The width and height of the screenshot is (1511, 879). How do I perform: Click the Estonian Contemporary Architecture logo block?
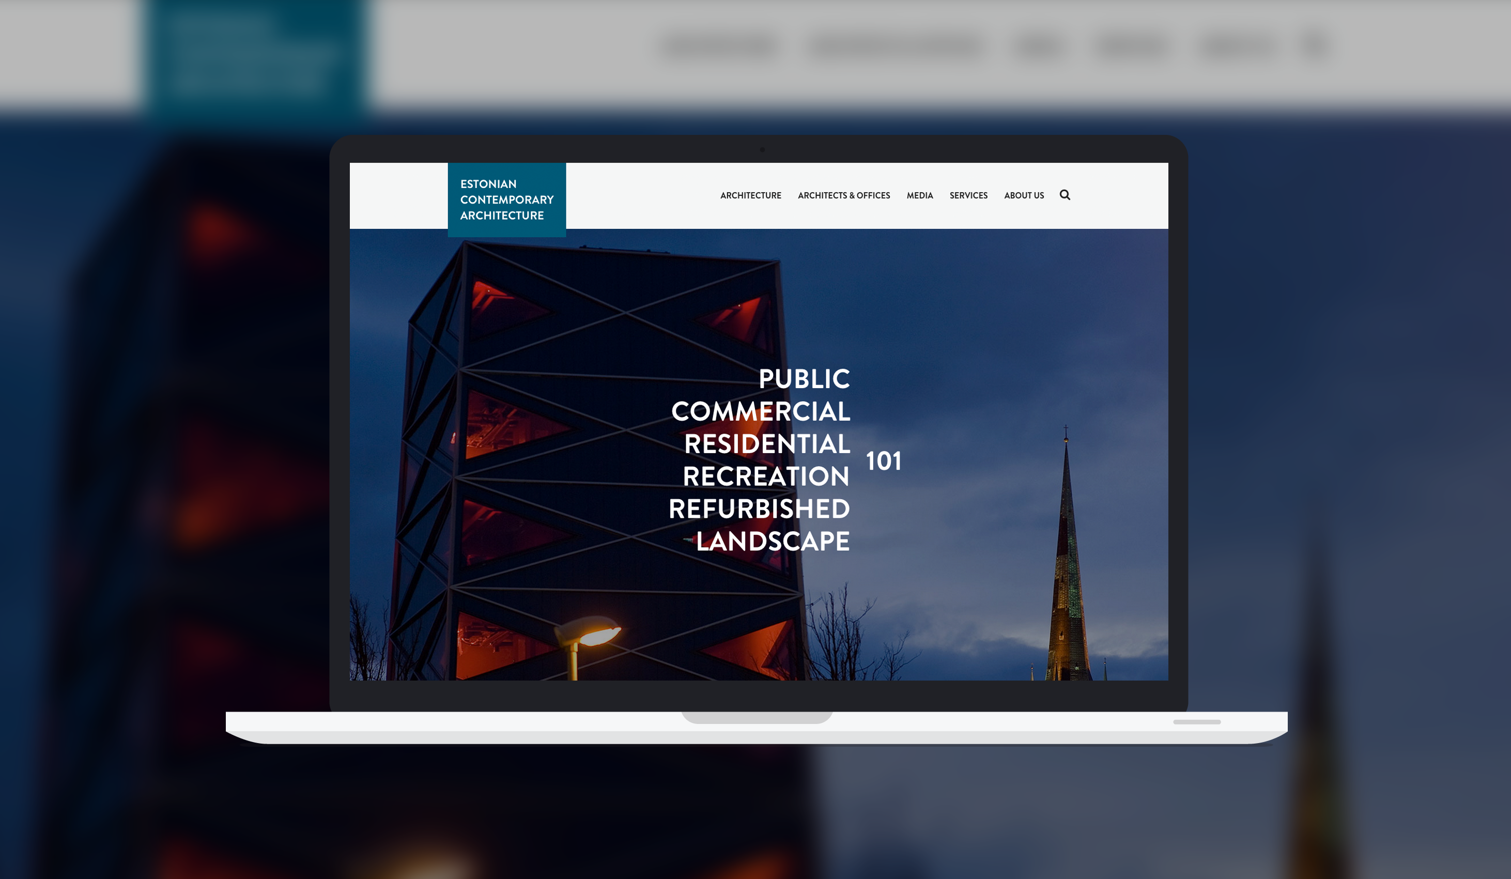pyautogui.click(x=506, y=199)
